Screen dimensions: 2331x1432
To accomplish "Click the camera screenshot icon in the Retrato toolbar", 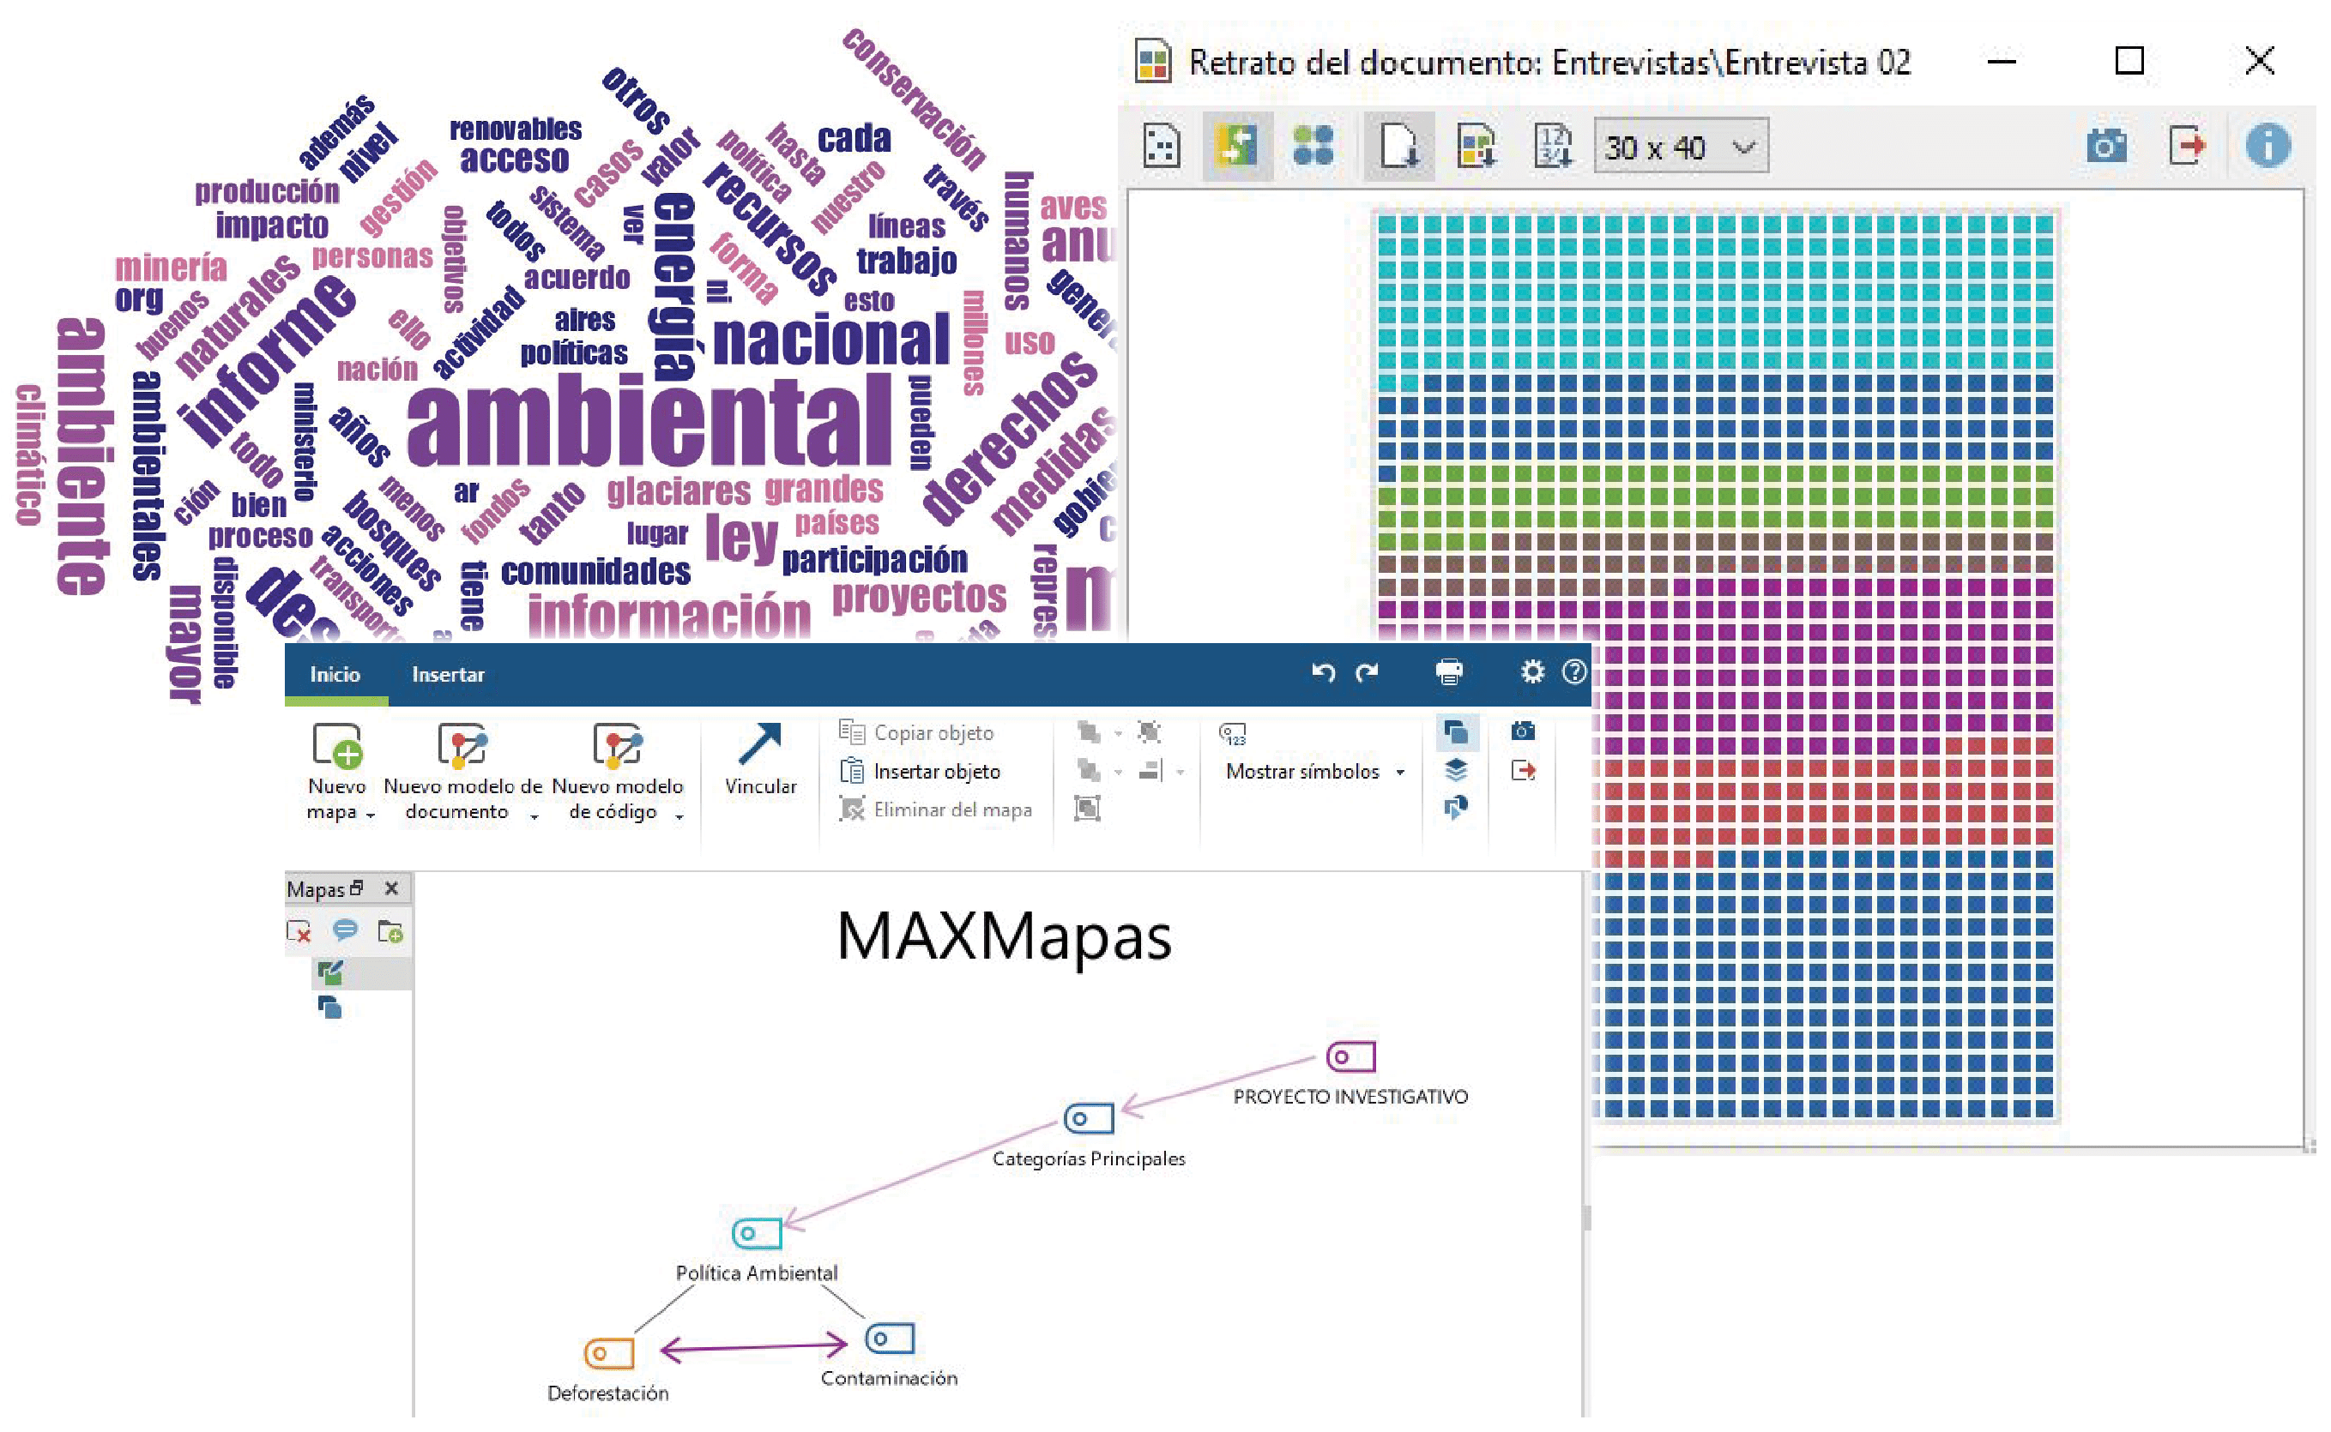I will 2105,146.
